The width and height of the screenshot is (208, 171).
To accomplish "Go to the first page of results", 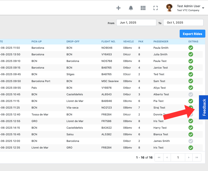I will tap(159, 157).
